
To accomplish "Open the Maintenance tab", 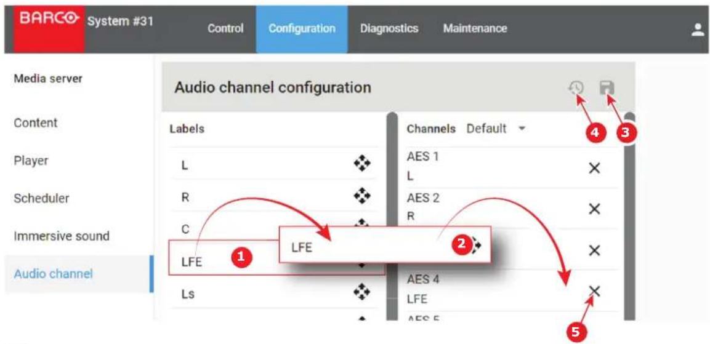I will click(x=475, y=28).
